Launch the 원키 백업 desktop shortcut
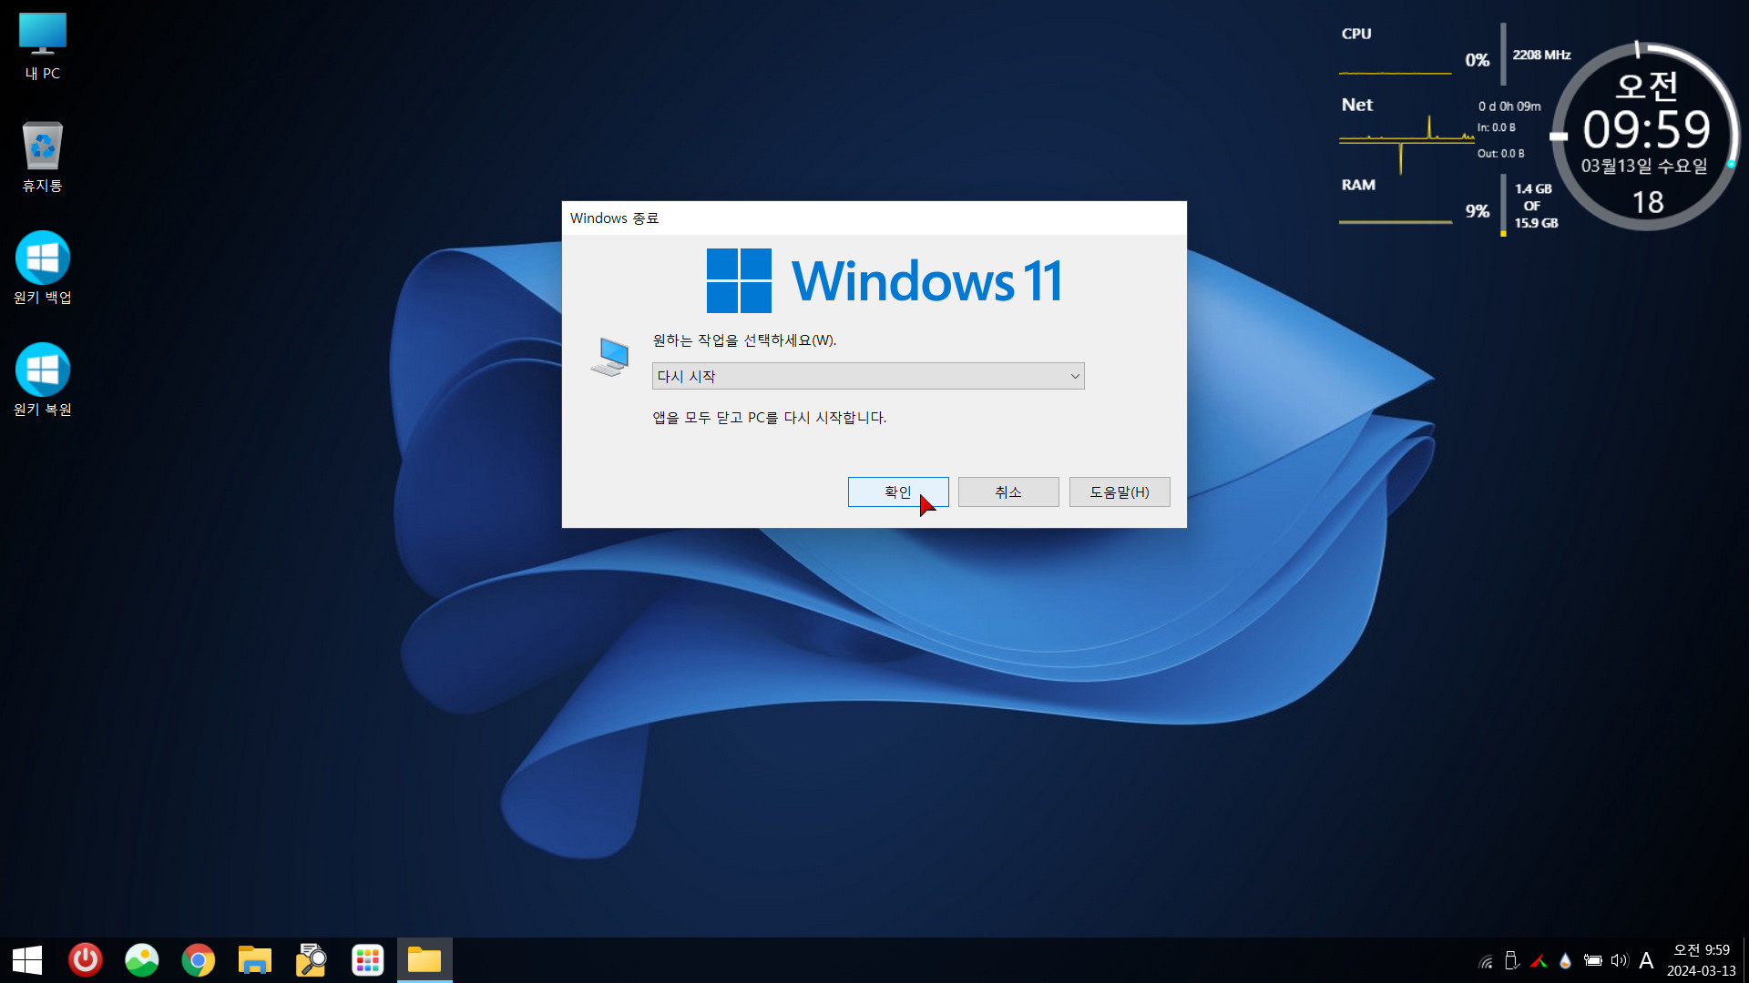Image resolution: width=1749 pixels, height=983 pixels. point(42,269)
